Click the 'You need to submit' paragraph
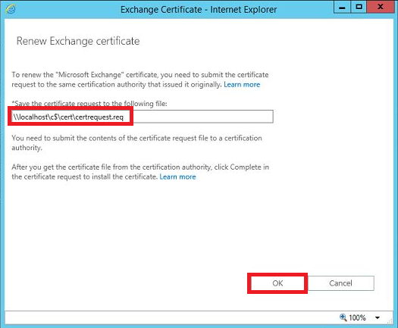This screenshot has width=398, height=328. (x=136, y=143)
